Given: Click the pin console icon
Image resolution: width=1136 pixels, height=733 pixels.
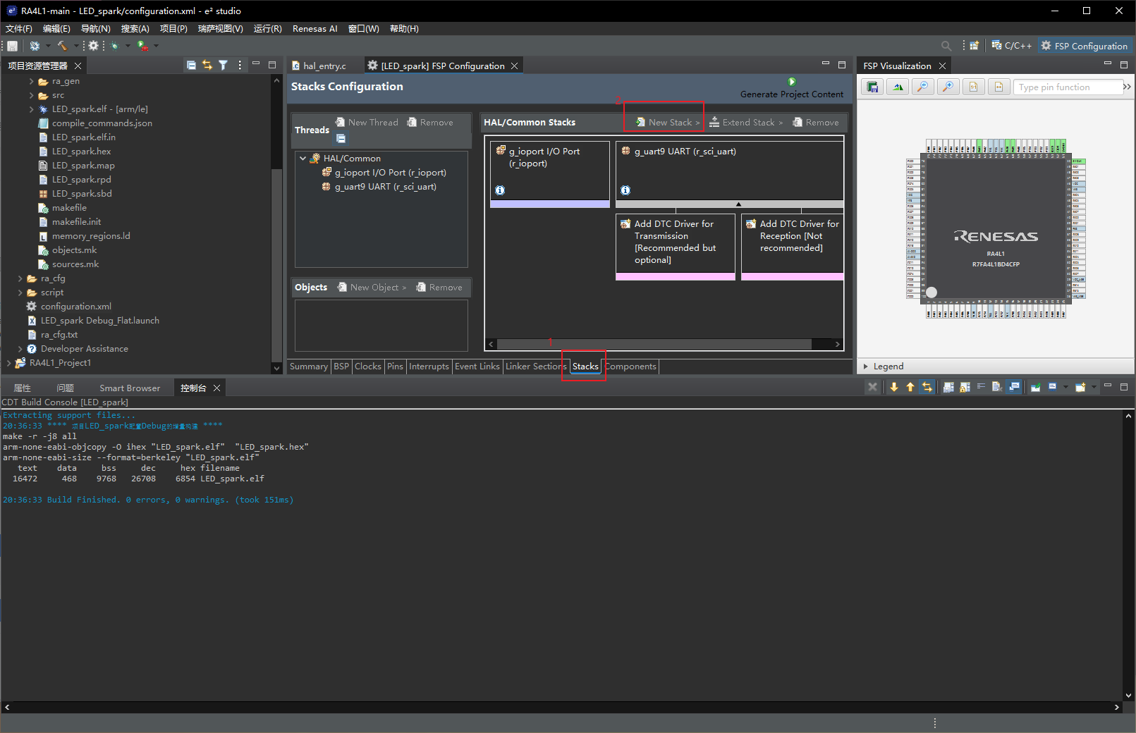Looking at the screenshot, I should coord(1035,387).
